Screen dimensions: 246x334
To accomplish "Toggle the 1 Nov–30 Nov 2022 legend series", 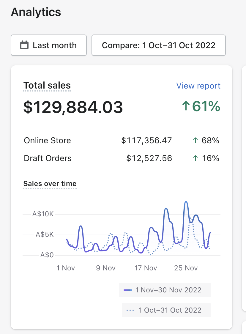I will [x=165, y=290].
